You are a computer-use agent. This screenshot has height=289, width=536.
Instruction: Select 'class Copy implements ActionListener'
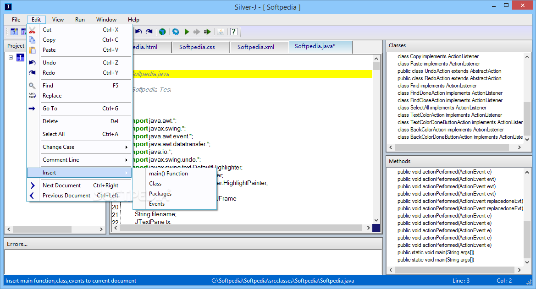click(x=438, y=56)
